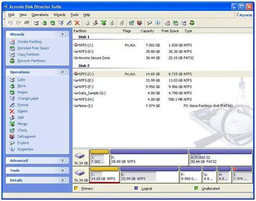Select Defragment in Operations panel
The image size is (256, 201).
(x=26, y=137)
